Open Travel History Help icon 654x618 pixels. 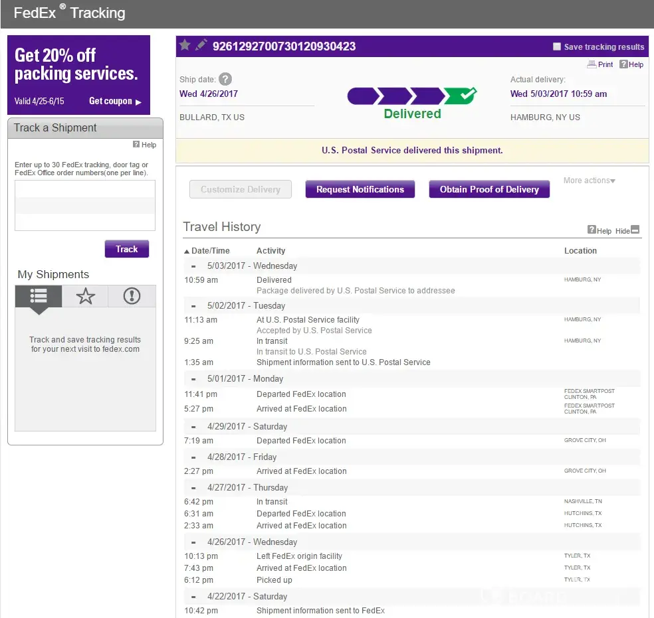pos(599,230)
